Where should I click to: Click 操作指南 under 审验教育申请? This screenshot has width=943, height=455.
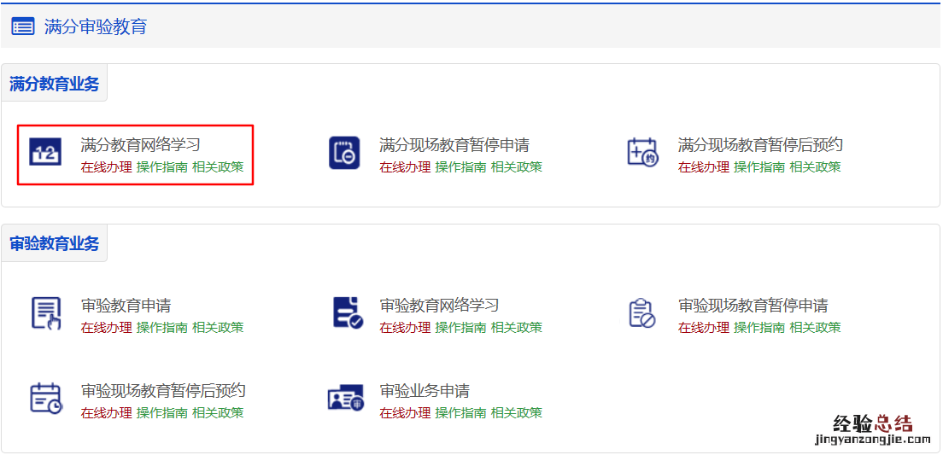coord(161,328)
